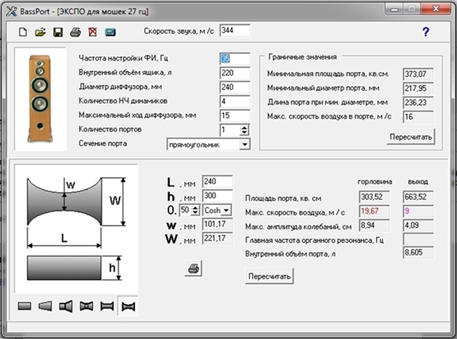Increase number of ports with up arrow
The width and height of the screenshot is (457, 339).
244,128
